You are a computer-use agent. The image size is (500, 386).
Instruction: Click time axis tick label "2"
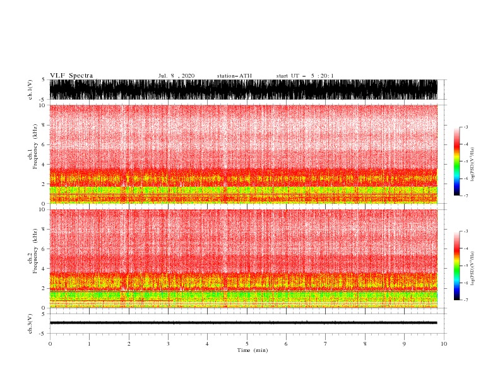[129, 344]
